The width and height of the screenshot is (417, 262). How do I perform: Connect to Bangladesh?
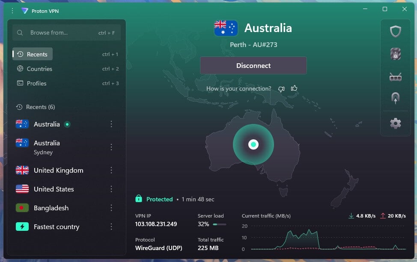point(51,208)
